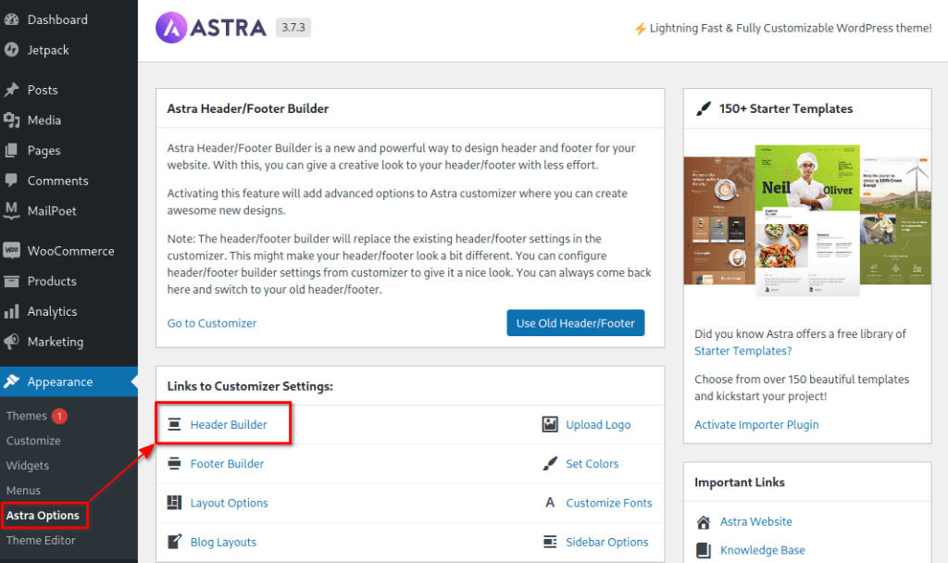Click the Footer Builder row icon
This screenshot has height=563, width=948.
coord(174,464)
